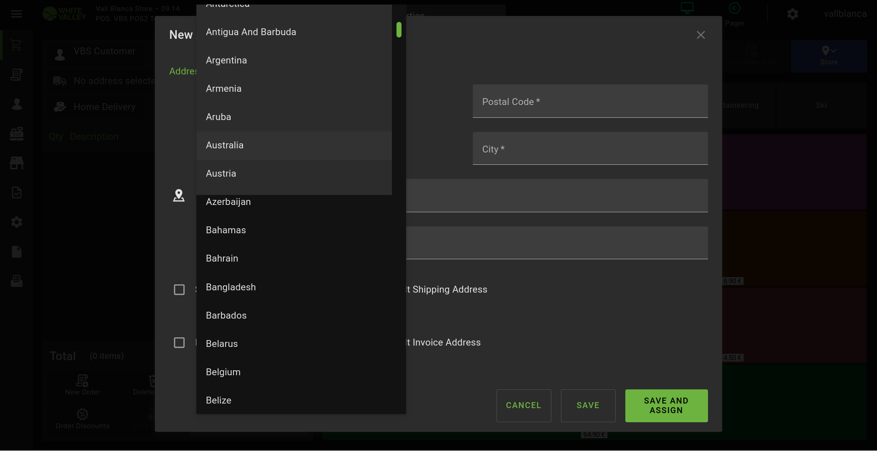Click the store front sidebar icon
The height and width of the screenshot is (451, 877).
[x=17, y=163]
